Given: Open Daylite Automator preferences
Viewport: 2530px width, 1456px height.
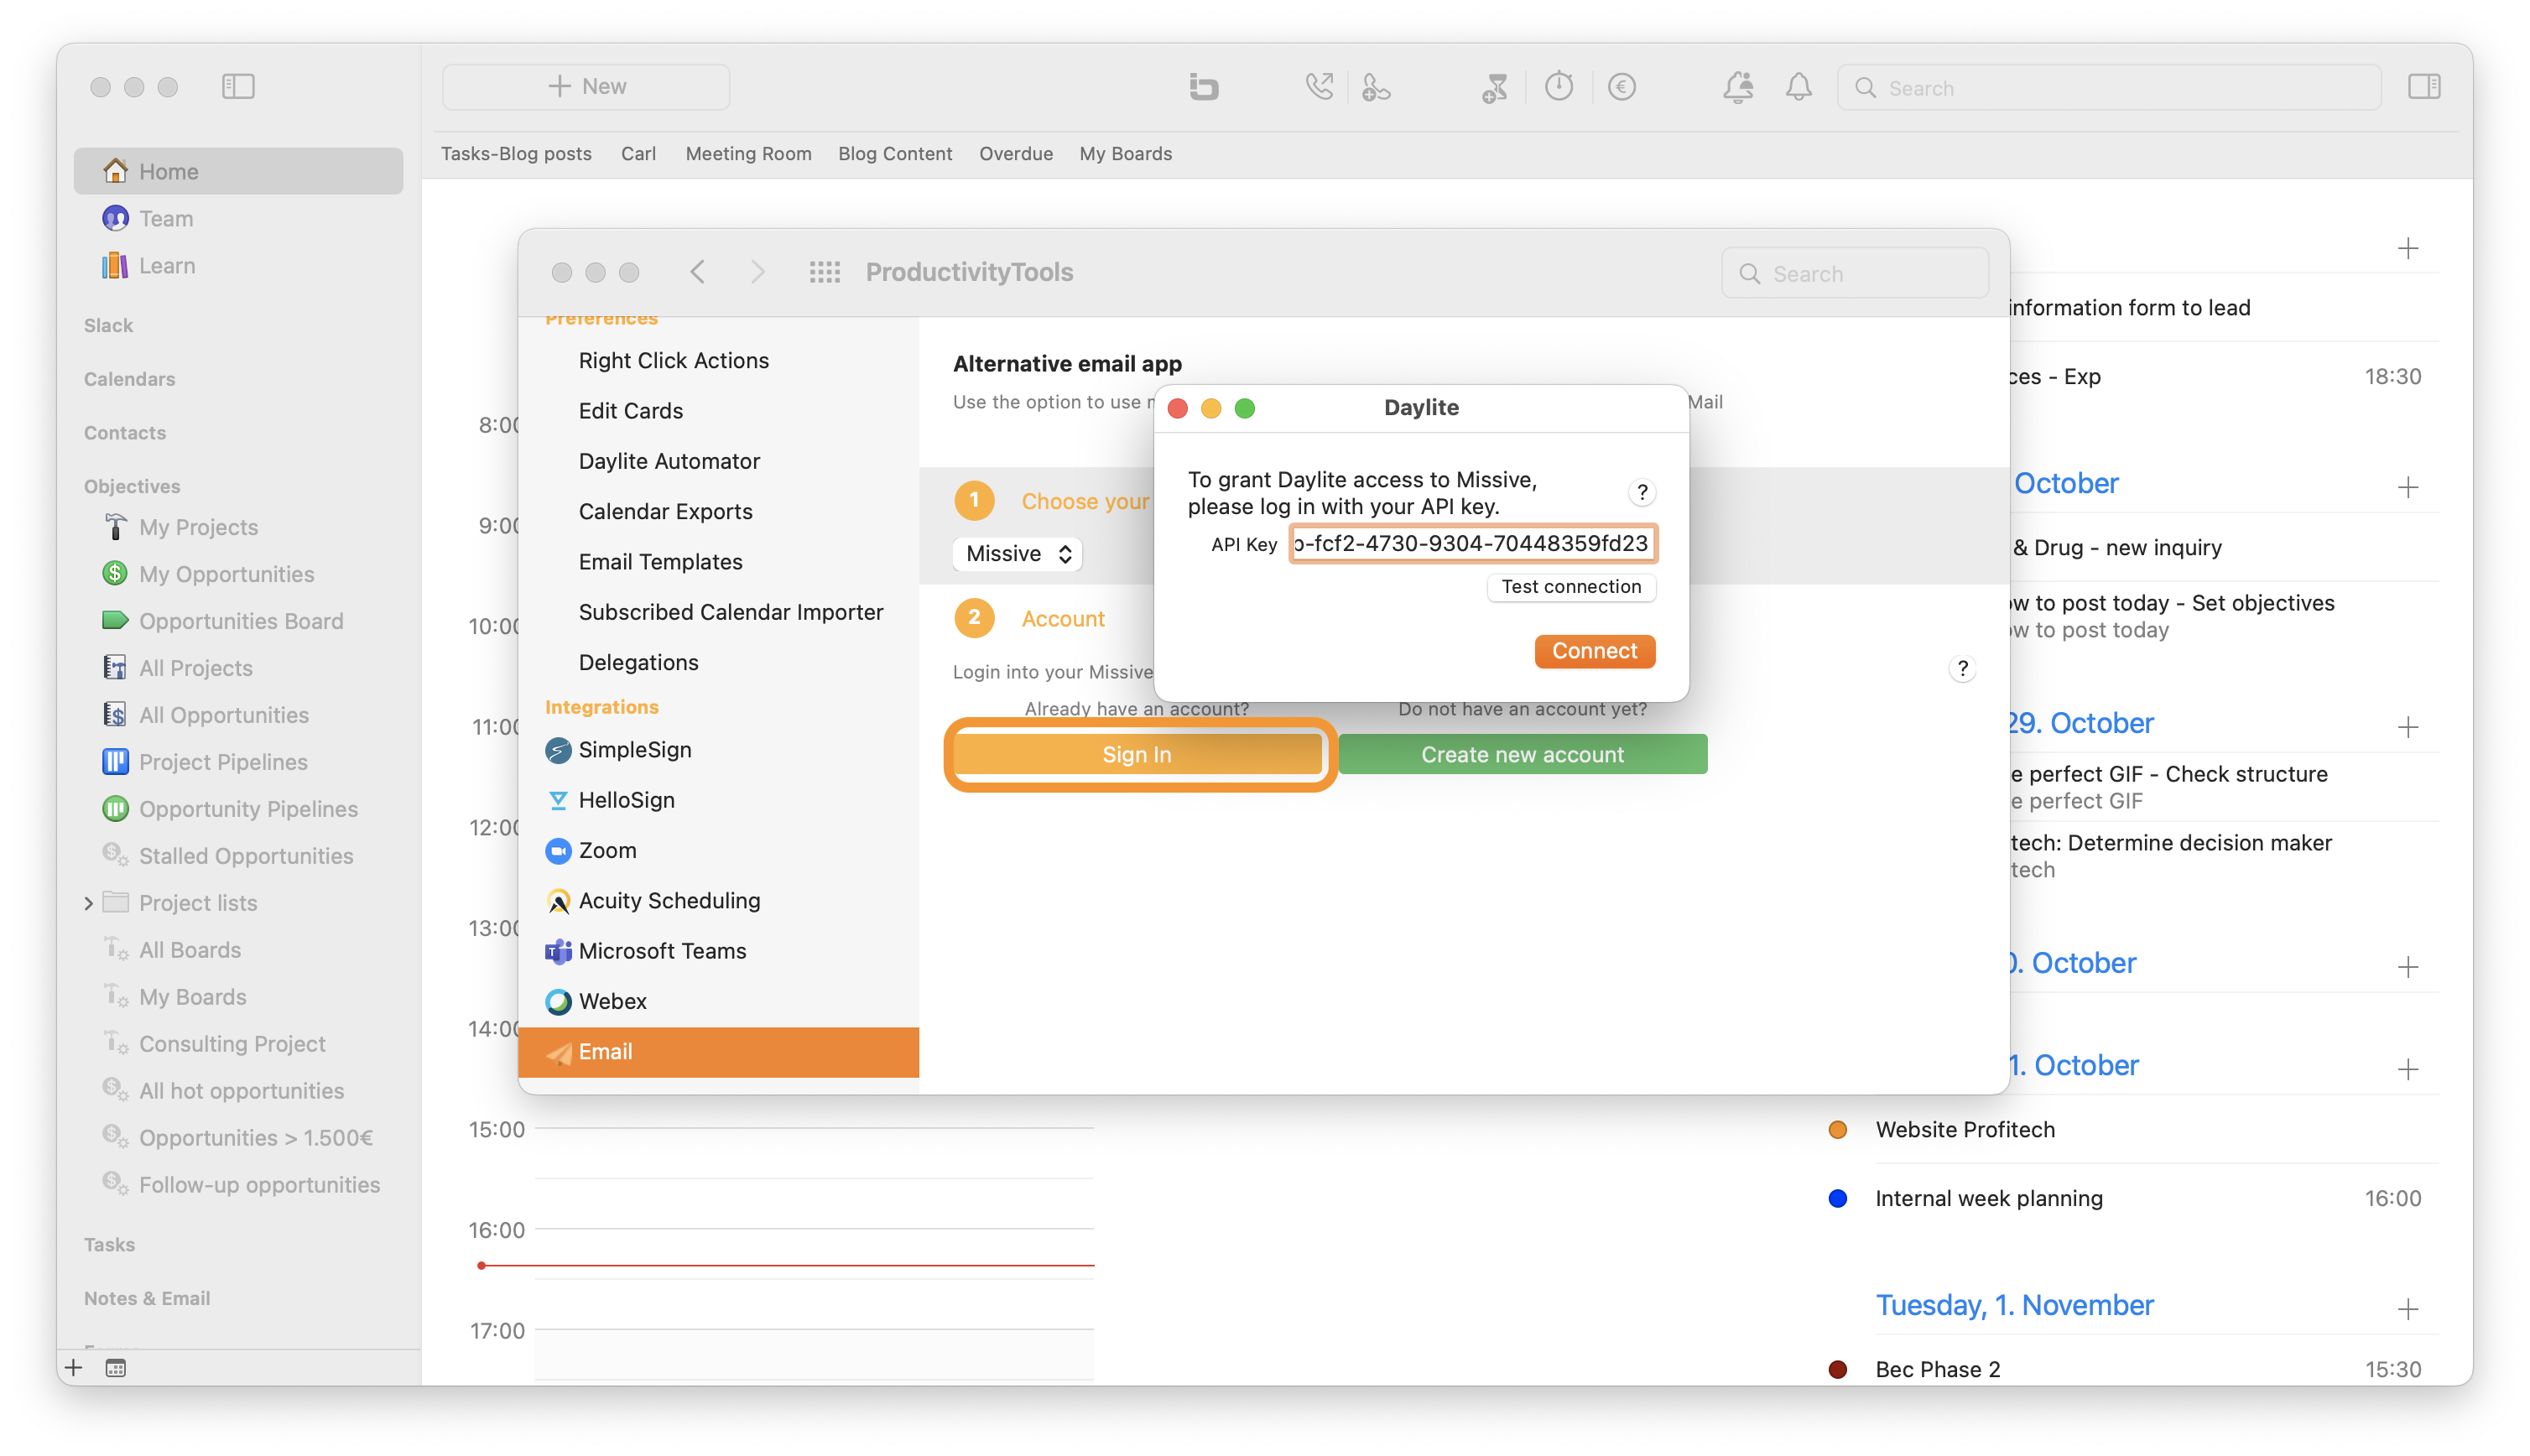Looking at the screenshot, I should tap(669, 461).
